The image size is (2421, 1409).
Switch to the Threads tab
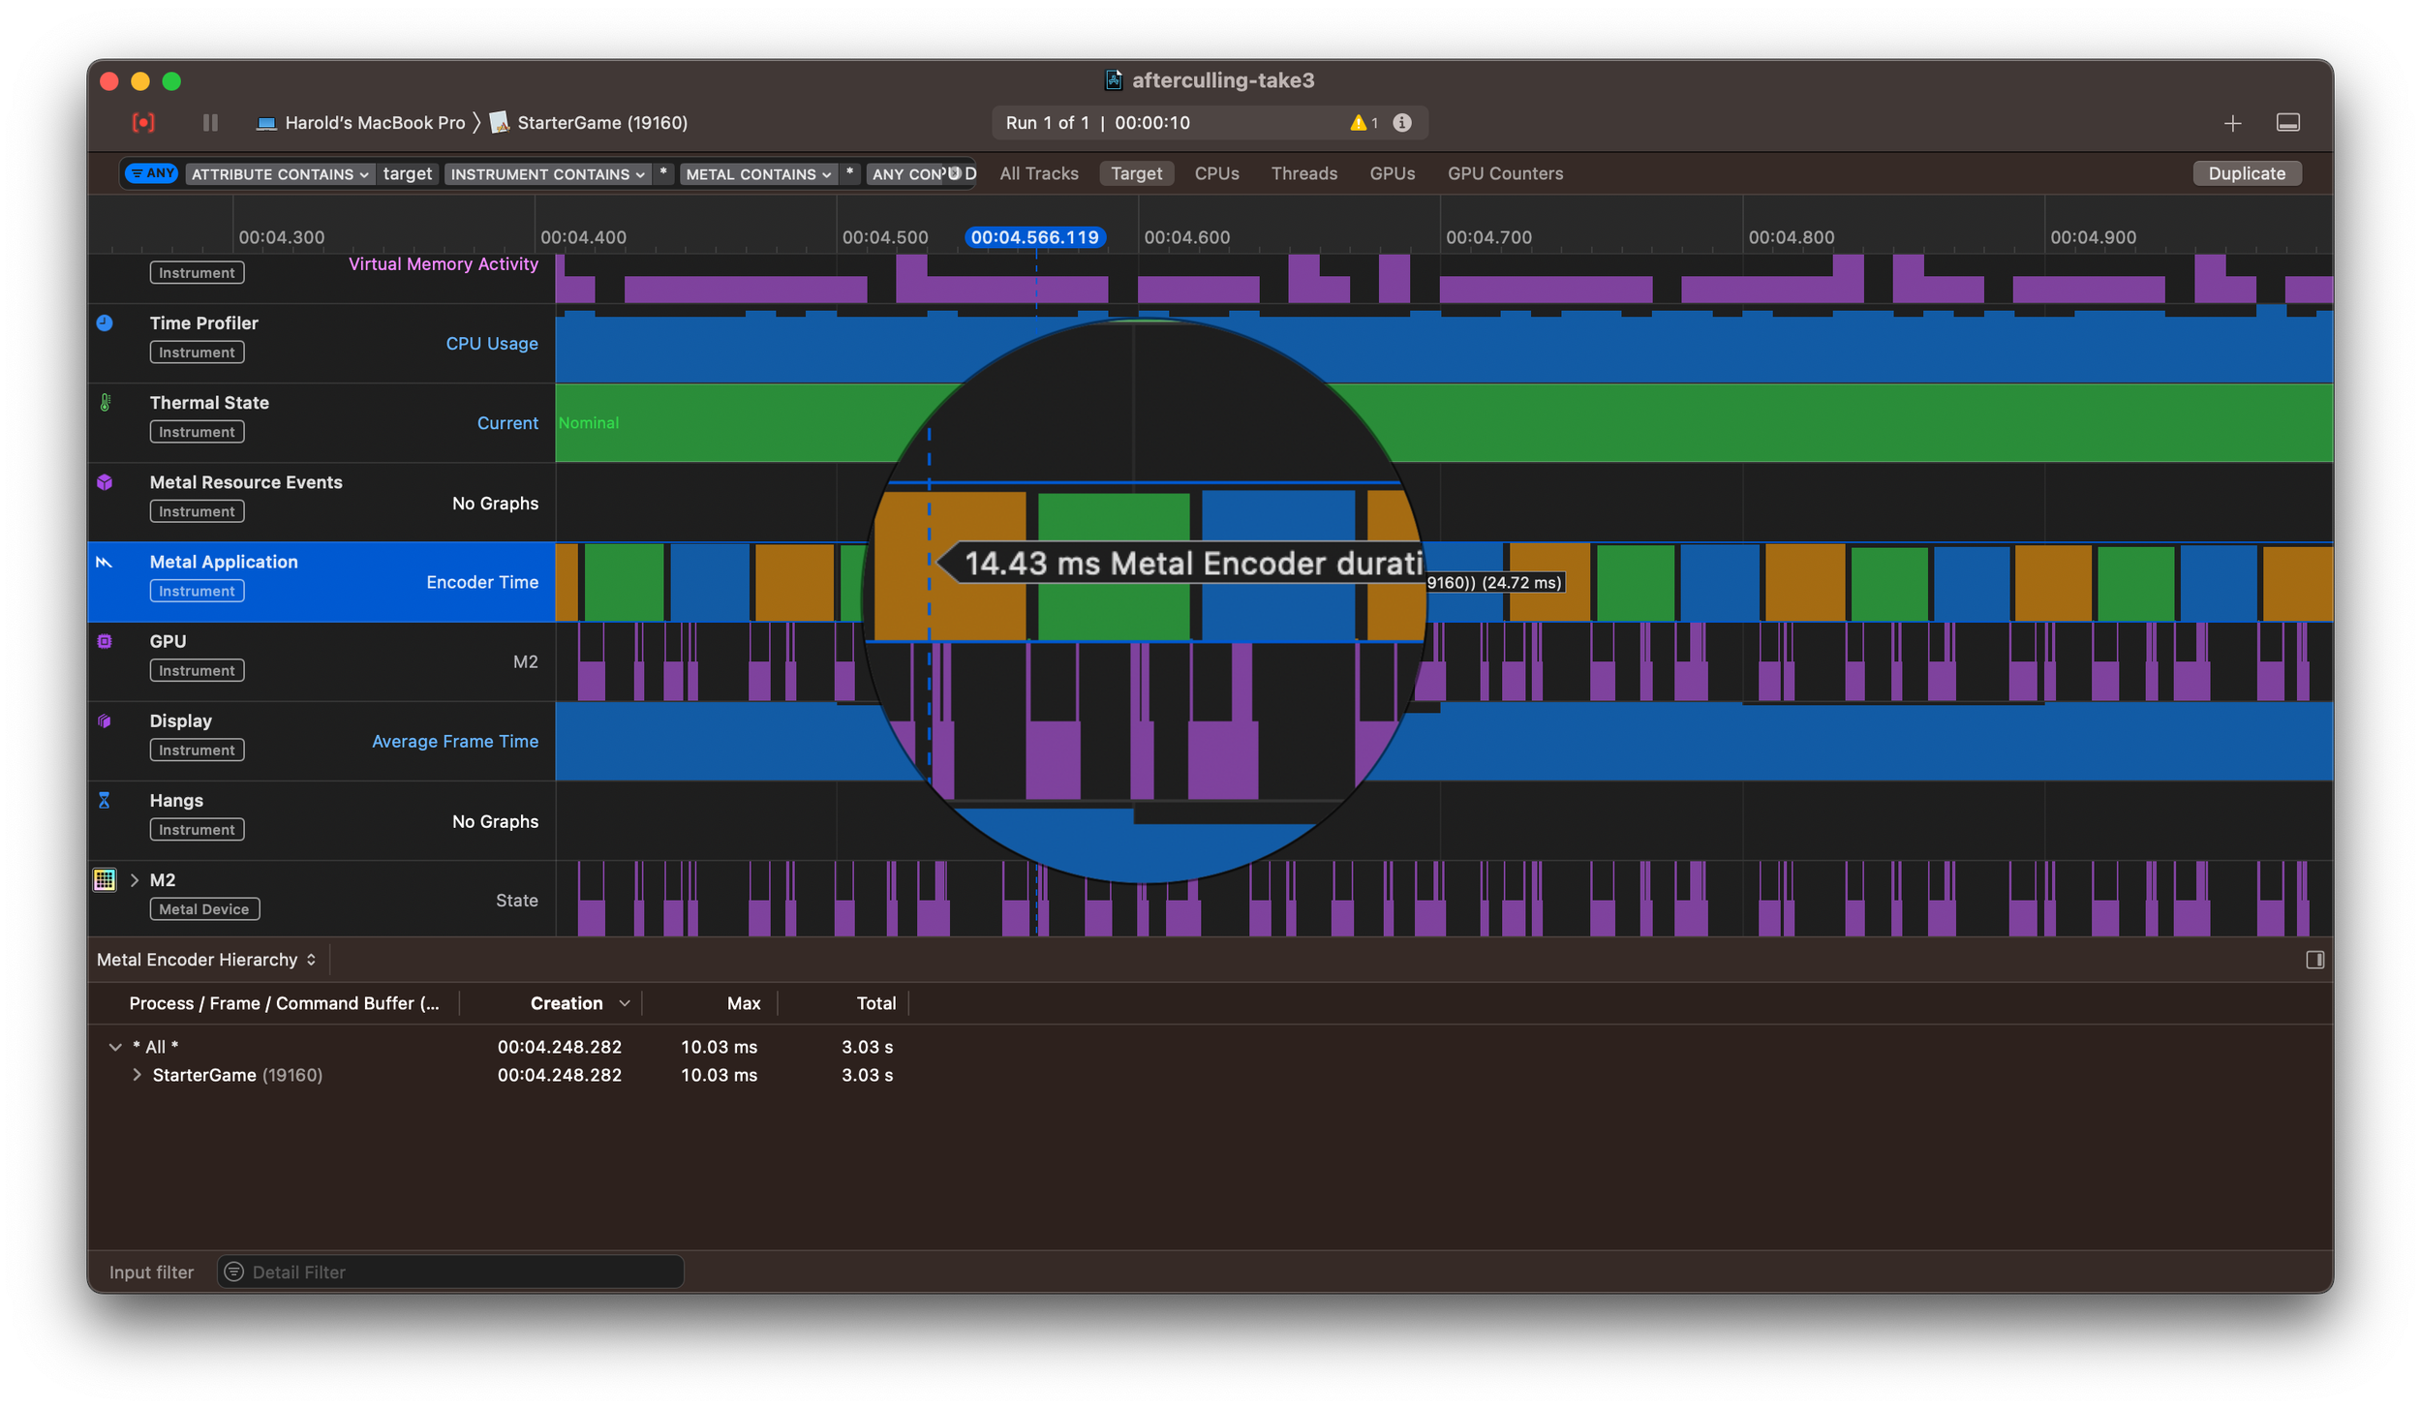point(1303,173)
